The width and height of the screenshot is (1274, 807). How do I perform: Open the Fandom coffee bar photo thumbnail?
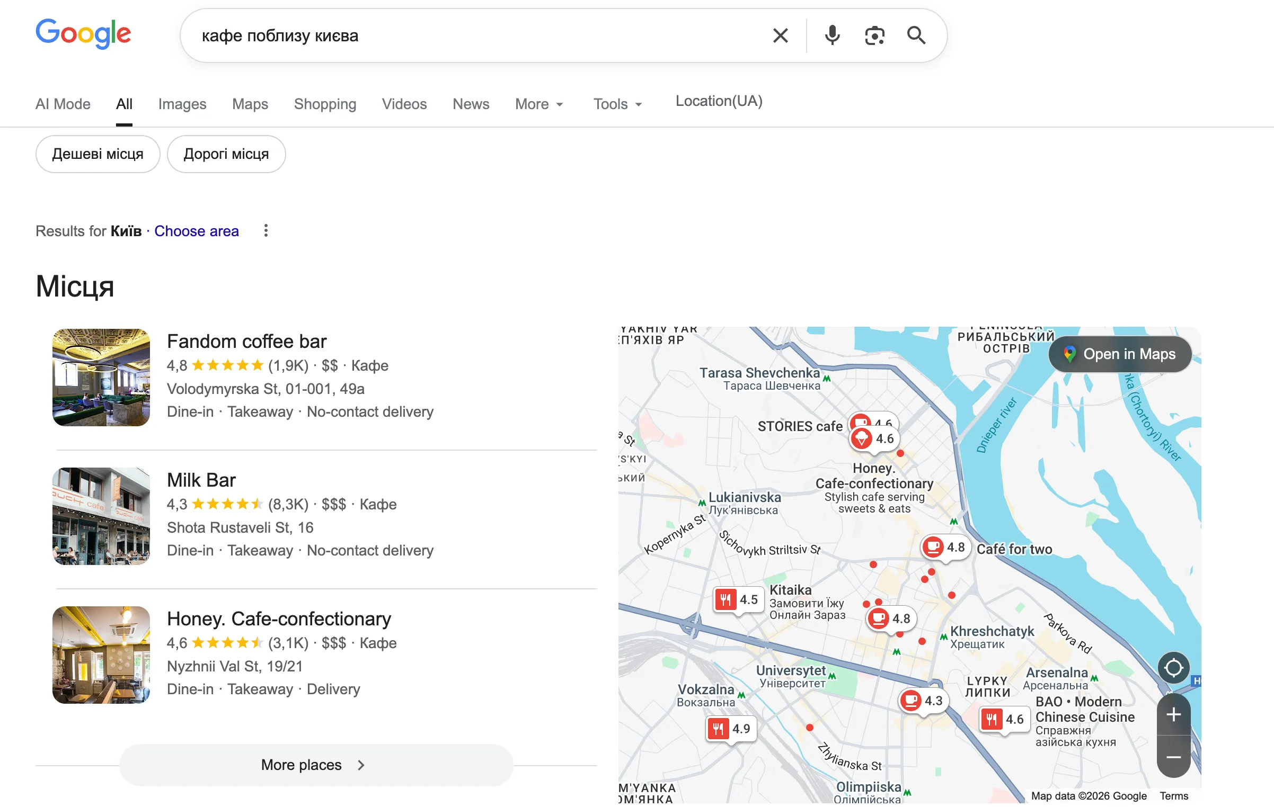click(x=101, y=377)
